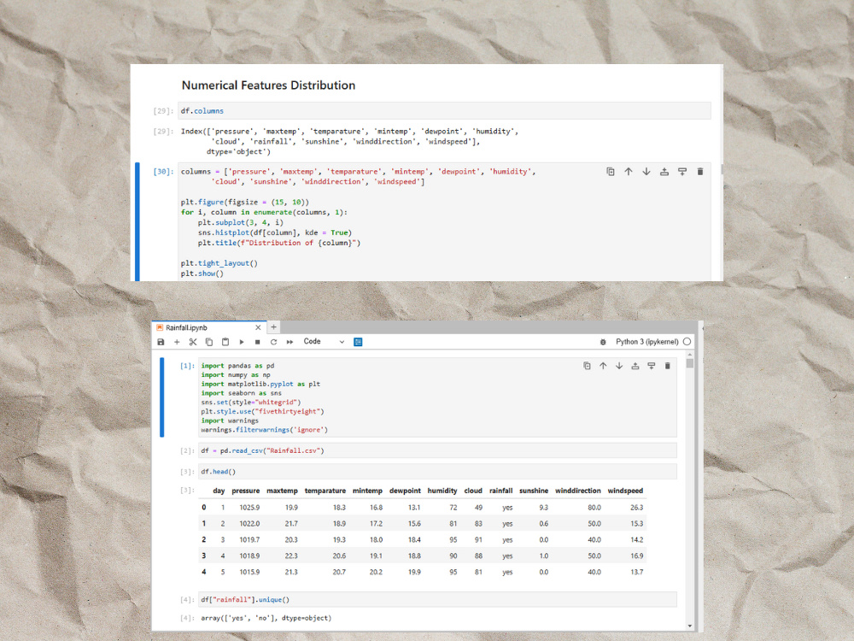Click the df.columns input cell [29]
This screenshot has height=641, width=854.
[x=444, y=110]
